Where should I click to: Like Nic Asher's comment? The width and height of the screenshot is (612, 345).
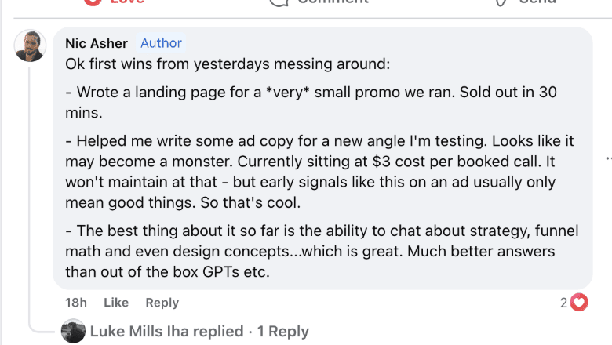116,303
